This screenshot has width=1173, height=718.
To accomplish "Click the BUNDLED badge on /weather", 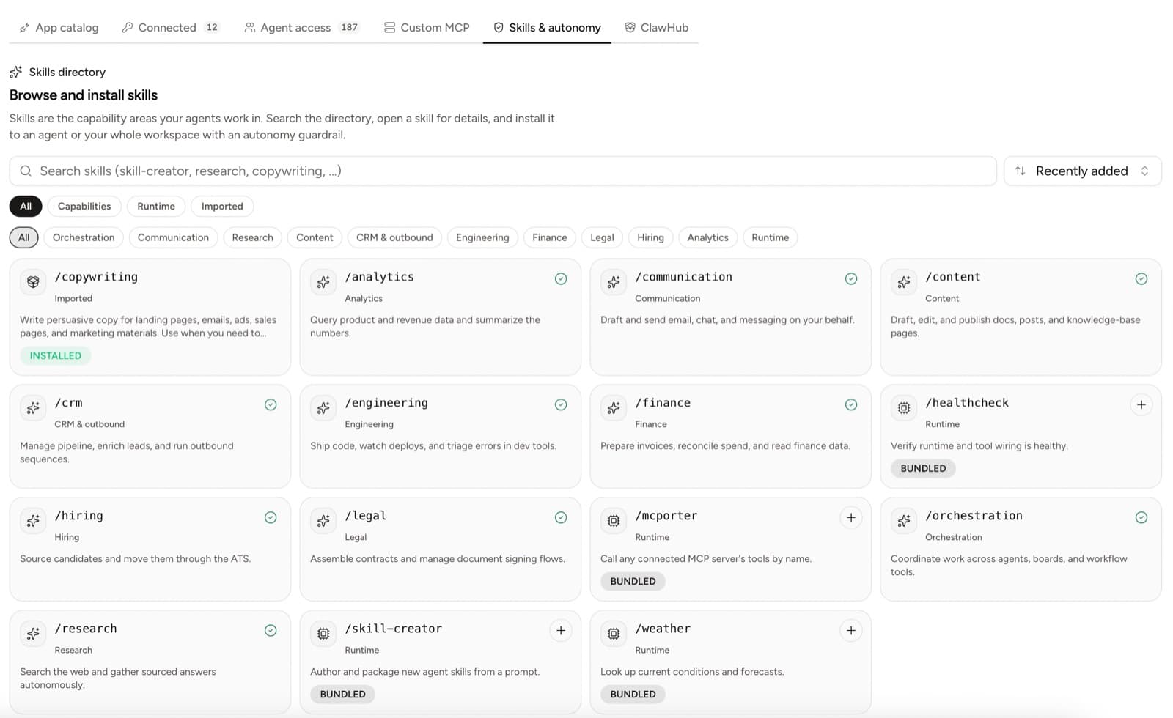I will 633,694.
